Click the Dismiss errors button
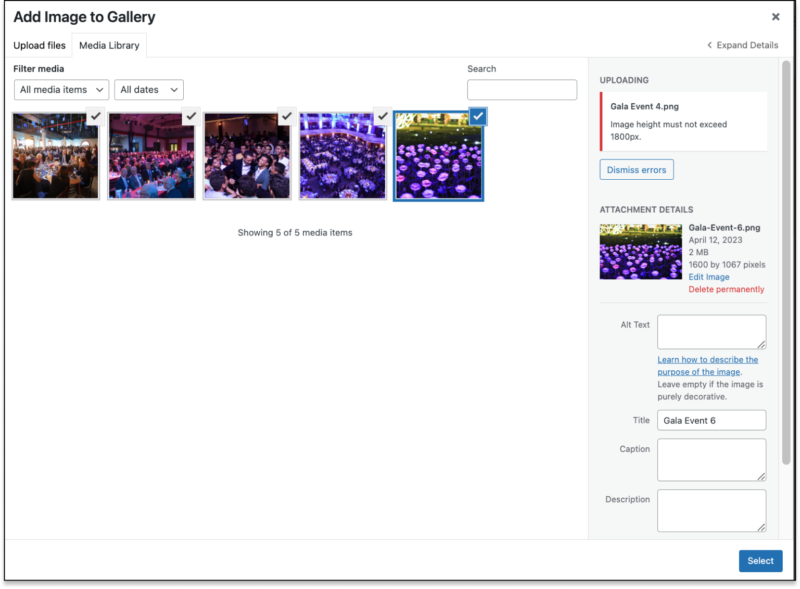 point(636,169)
